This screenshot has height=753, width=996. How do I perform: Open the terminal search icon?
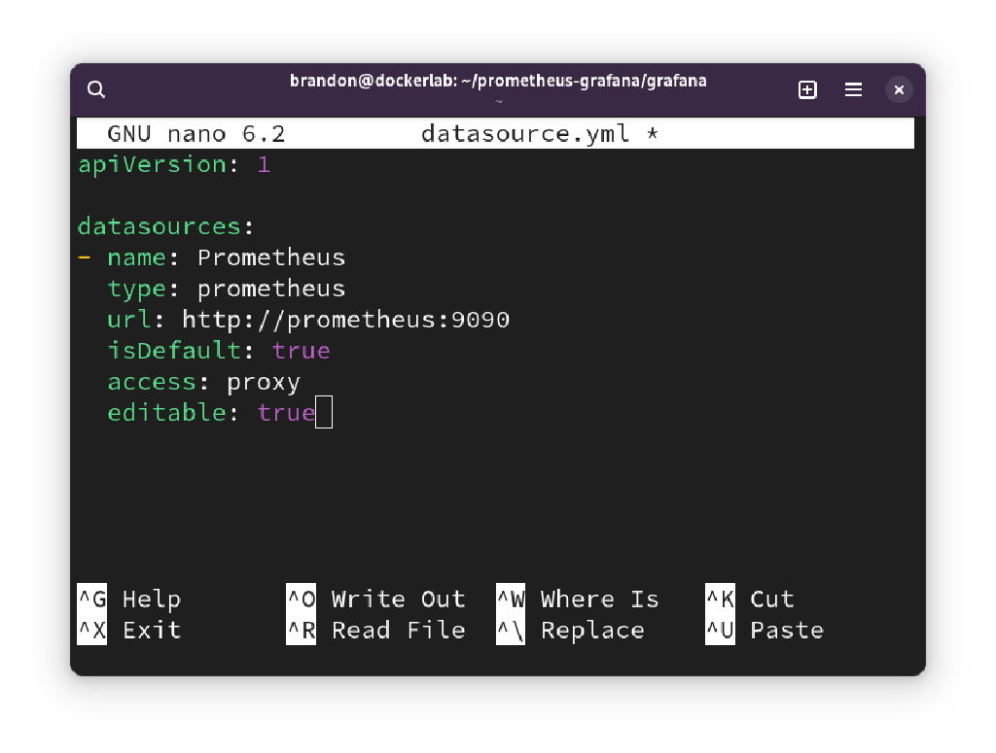pos(95,88)
